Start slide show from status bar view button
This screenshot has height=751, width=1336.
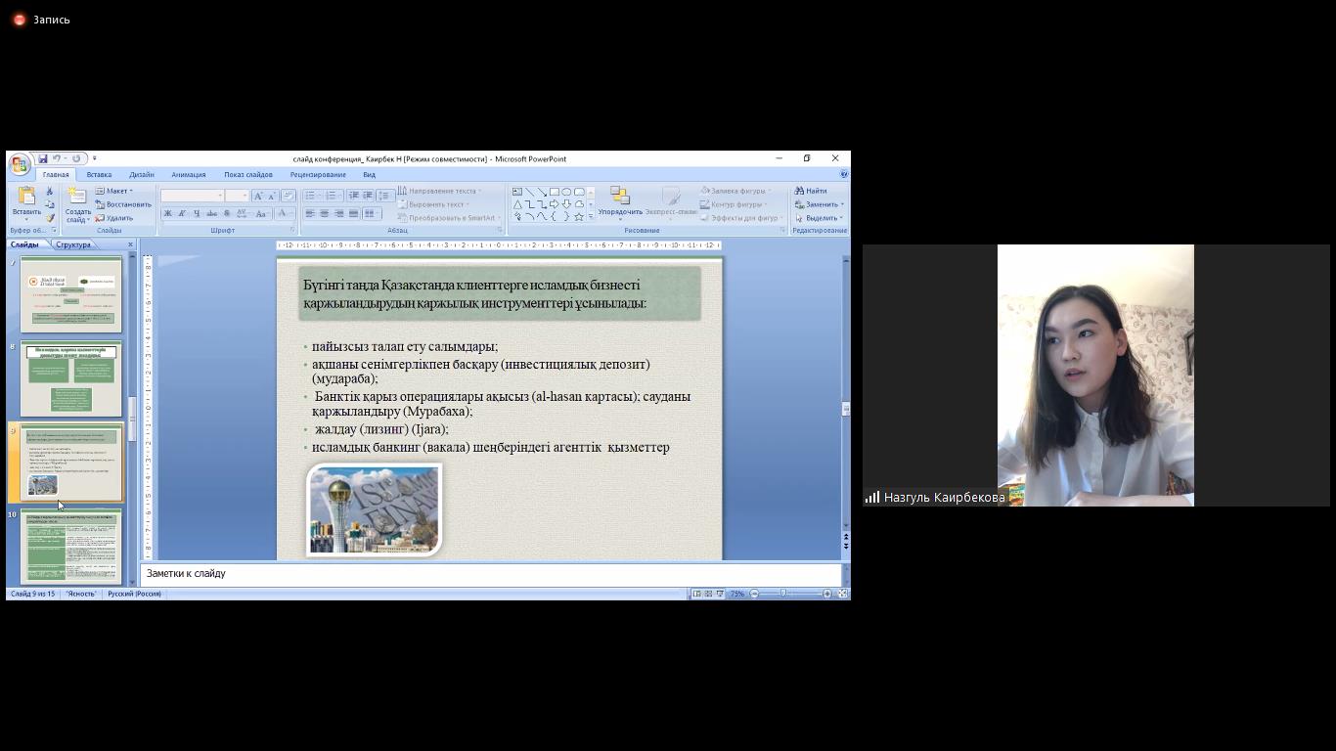tap(720, 594)
